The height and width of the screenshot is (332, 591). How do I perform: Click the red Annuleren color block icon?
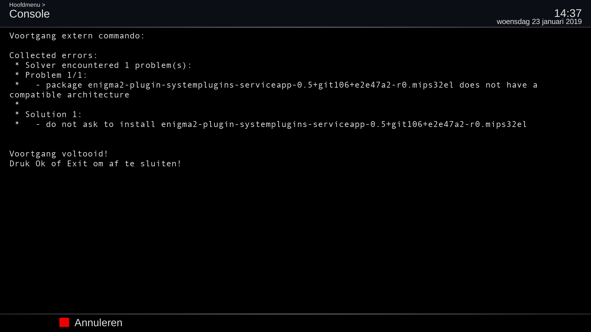(x=64, y=322)
